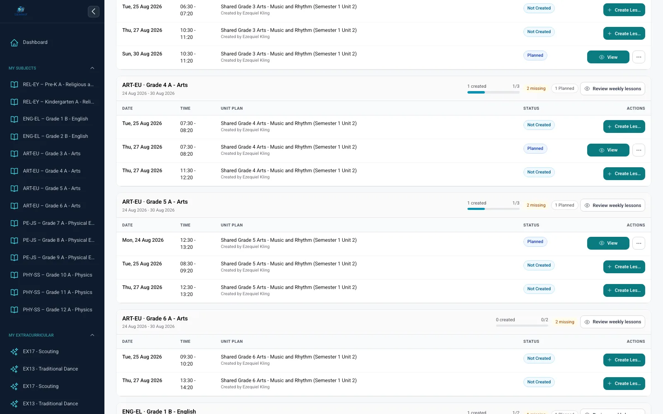Open more options for Grade 3 Sun 30 Aug lesson
Screen dimensions: 663x414
[x=639, y=57]
